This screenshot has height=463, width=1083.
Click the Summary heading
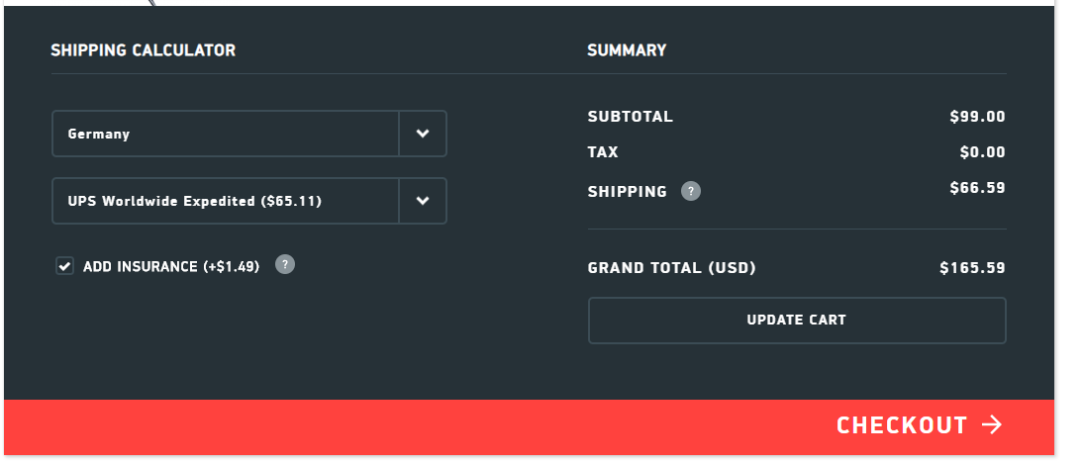[627, 49]
